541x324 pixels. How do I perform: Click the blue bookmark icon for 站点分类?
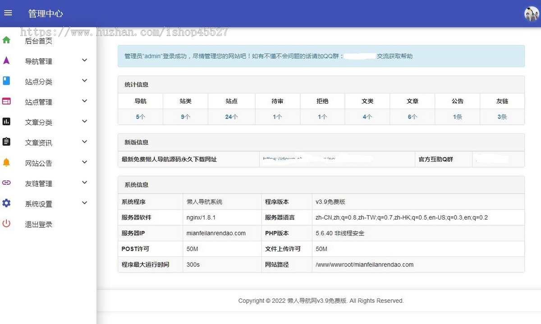(6, 81)
